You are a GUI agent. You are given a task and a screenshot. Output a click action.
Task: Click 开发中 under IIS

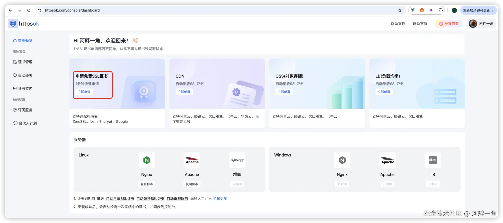433,184
